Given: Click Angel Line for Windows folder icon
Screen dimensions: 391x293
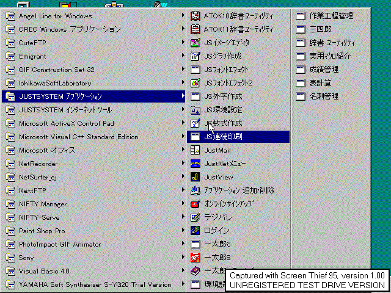Looking at the screenshot, I should point(10,16).
